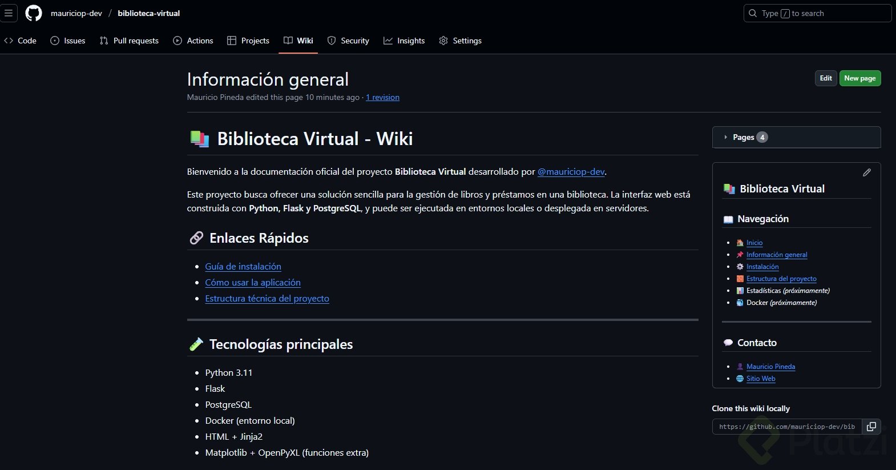Open the hamburger navigation menu
Image resolution: width=896 pixels, height=470 pixels.
pos(9,13)
